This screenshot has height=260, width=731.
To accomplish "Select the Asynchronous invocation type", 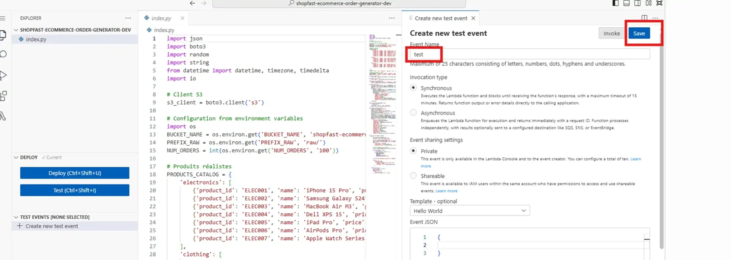I will 413,113.
